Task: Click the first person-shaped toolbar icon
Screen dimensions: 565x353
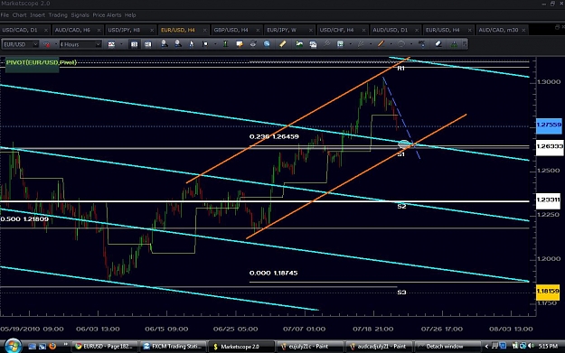Action: point(164,44)
